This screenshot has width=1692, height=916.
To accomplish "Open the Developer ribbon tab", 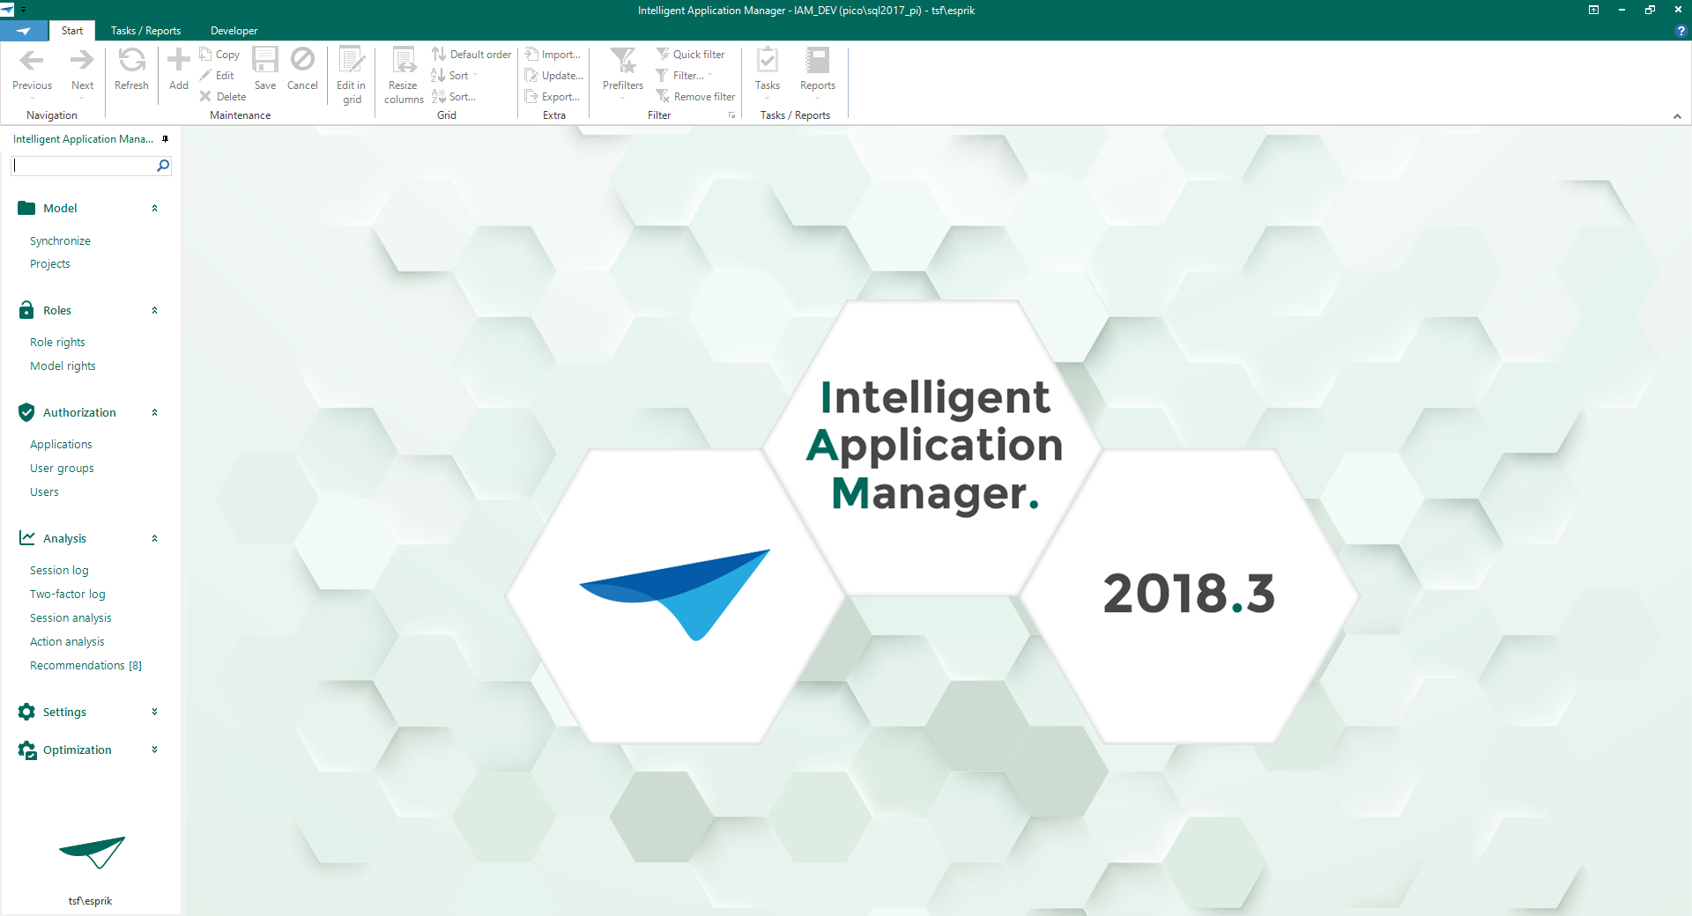I will pyautogui.click(x=234, y=31).
